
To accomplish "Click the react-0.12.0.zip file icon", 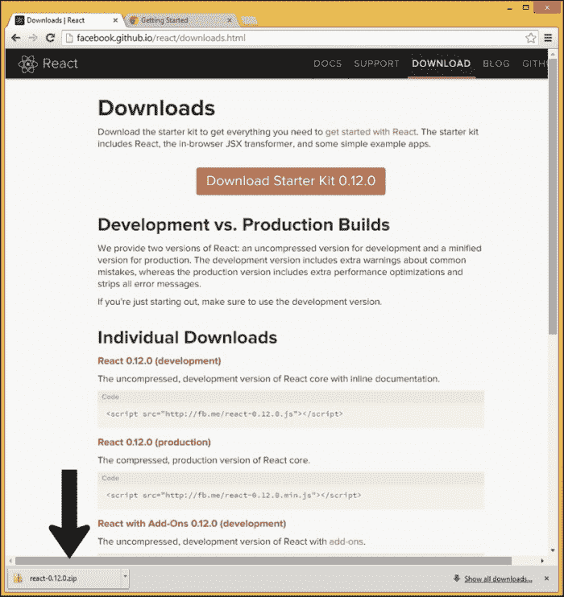I will 18,578.
